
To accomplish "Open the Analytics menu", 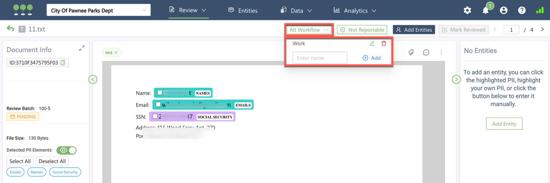I will click(x=355, y=11).
